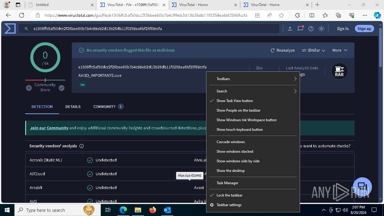Open the notification center icon in taskbar
Image resolution: width=384 pixels, height=216 pixels.
pyautogui.click(x=374, y=210)
